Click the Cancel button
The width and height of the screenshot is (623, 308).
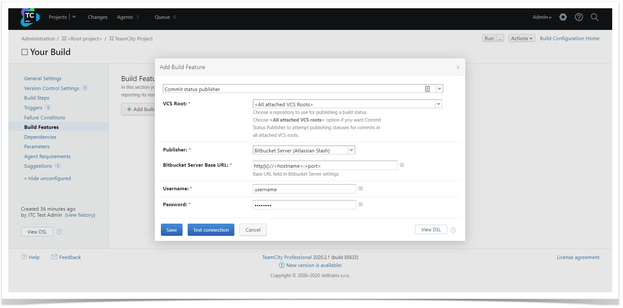click(253, 230)
